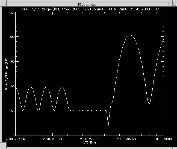Click the minimize button in title bar
Viewport: 177px width, 149px height.
pos(170,5)
